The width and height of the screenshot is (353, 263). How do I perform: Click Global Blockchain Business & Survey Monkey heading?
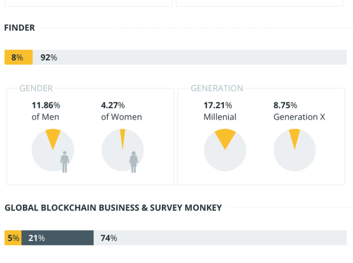click(113, 207)
